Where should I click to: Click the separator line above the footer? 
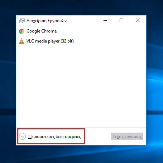click(81, 128)
